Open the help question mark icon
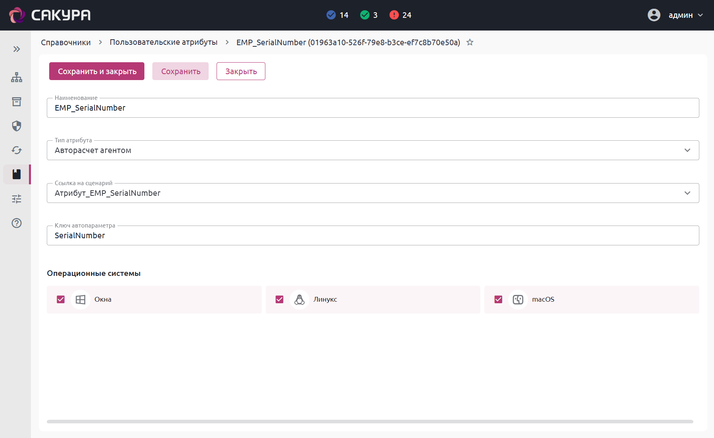 pos(17,223)
